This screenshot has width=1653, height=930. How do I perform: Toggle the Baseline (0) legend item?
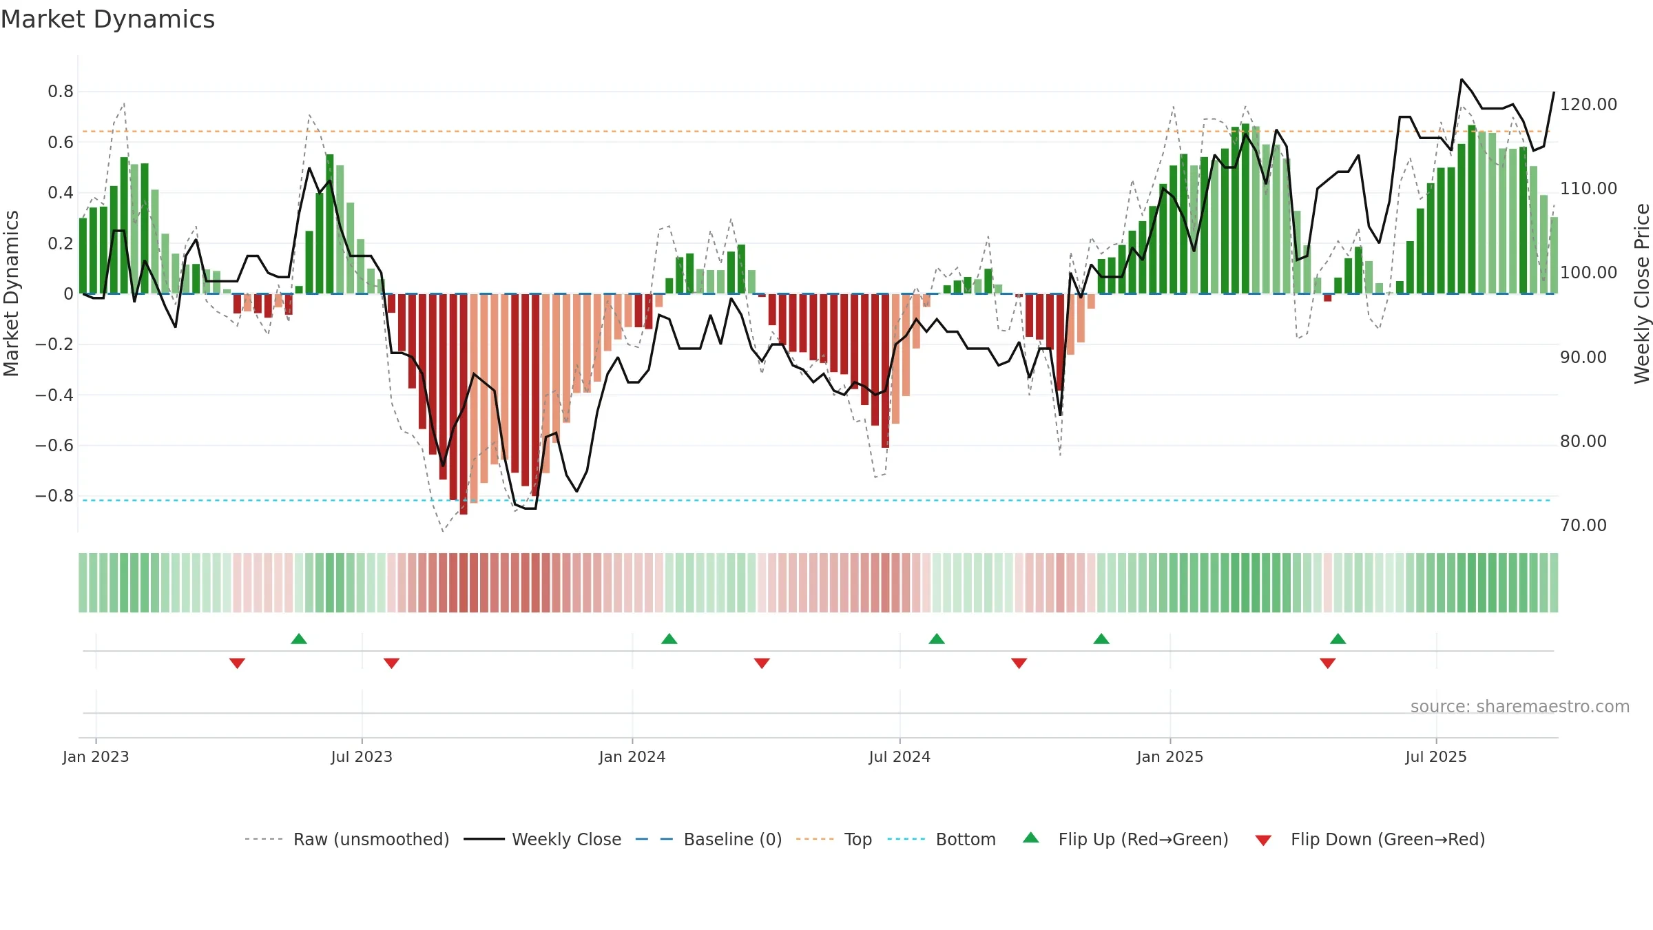tap(709, 839)
